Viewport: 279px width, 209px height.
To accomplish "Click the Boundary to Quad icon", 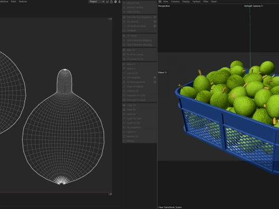I will tap(124, 100).
